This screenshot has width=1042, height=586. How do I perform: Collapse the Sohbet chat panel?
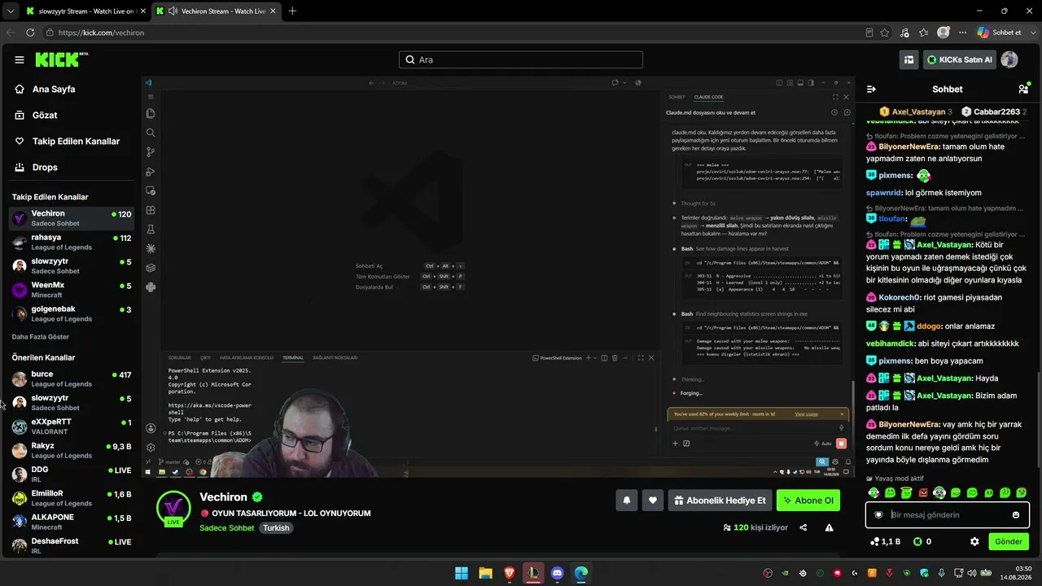871,90
